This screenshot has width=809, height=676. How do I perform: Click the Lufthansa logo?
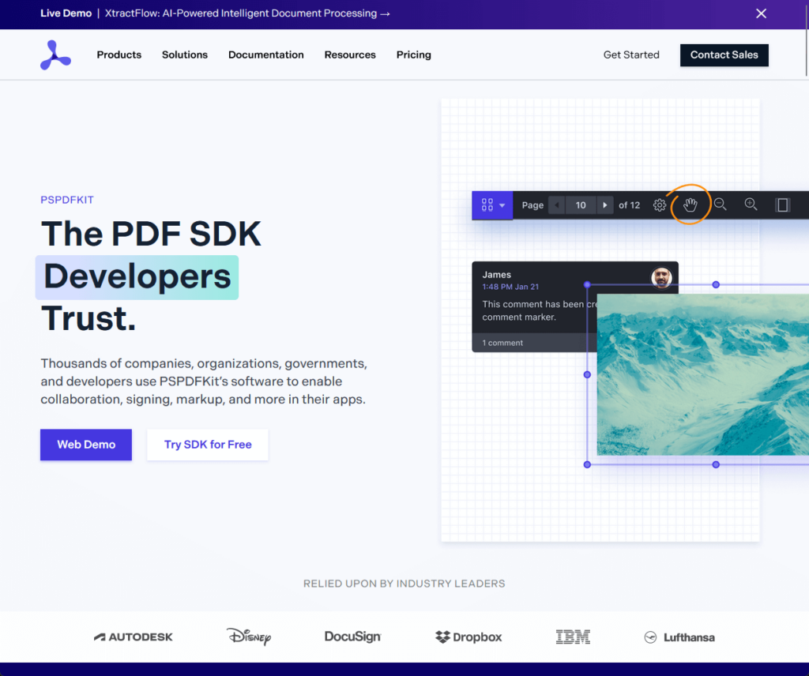(679, 637)
